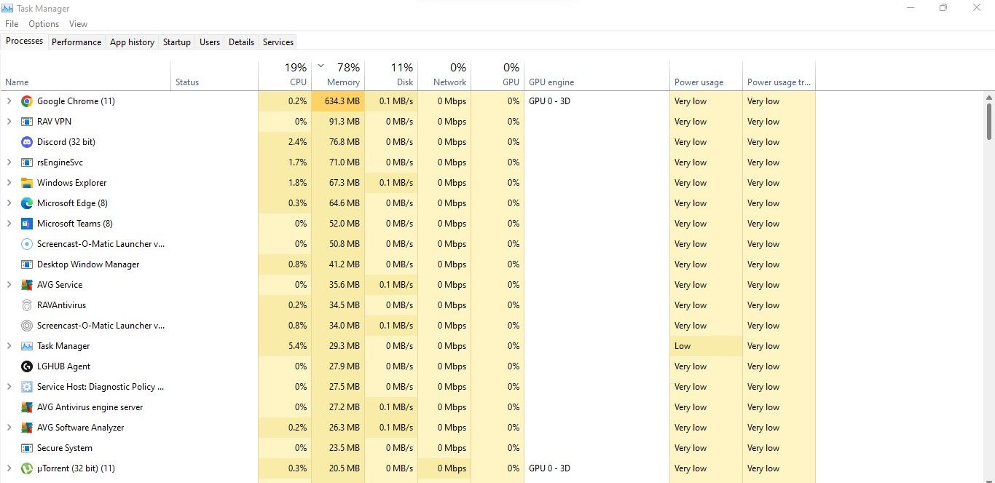Expand the Task Manager process entry
This screenshot has height=483, width=995.
tap(9, 346)
